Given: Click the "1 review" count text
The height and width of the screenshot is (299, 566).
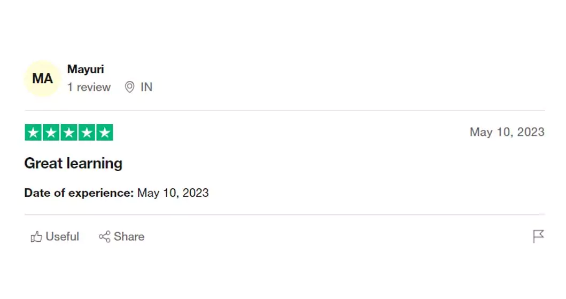Looking at the screenshot, I should tap(89, 87).
